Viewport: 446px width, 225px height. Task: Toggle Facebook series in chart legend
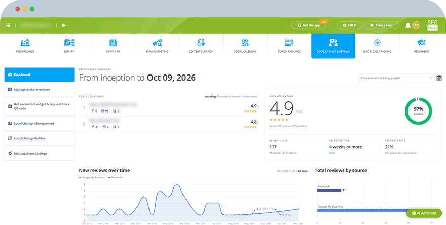115,177
